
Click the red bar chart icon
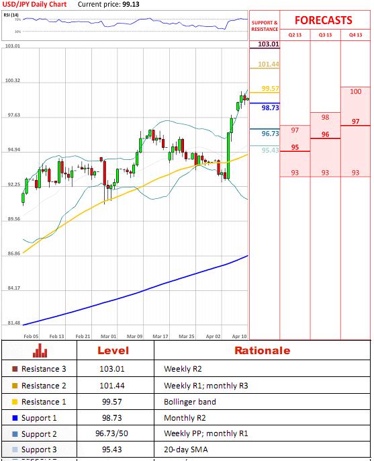pyautogui.click(x=40, y=351)
